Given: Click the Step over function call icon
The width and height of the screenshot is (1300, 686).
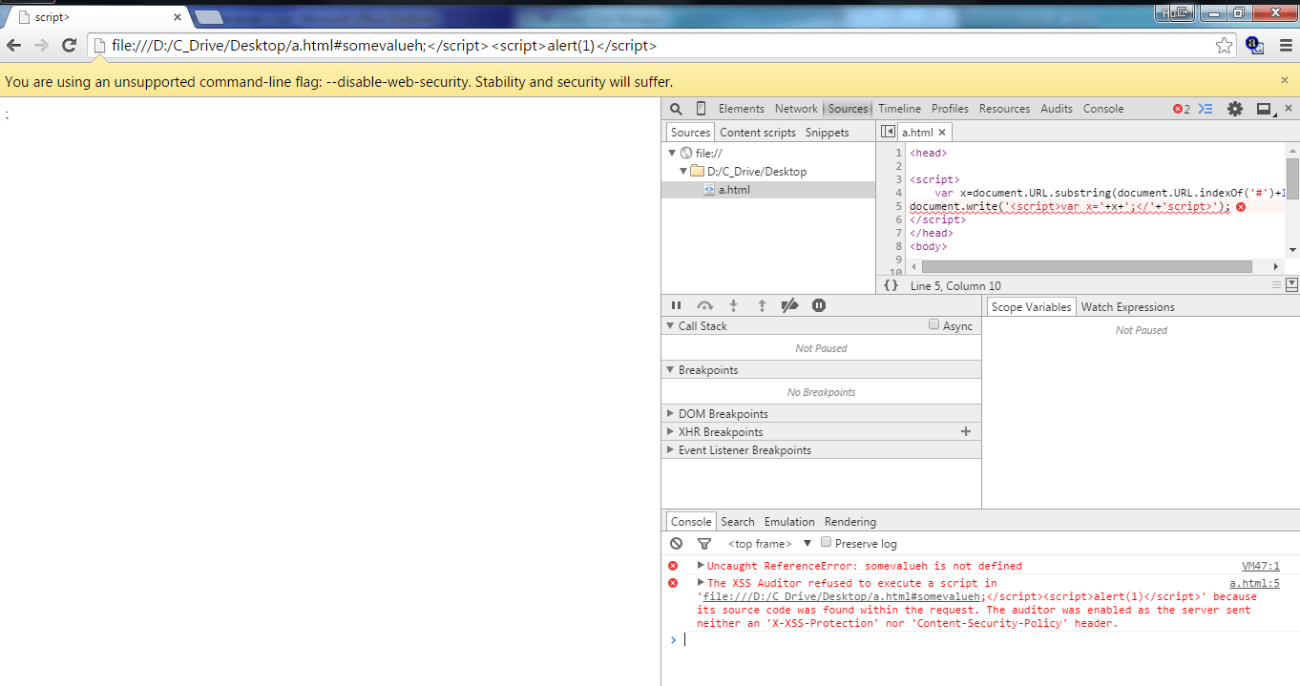Looking at the screenshot, I should (704, 305).
